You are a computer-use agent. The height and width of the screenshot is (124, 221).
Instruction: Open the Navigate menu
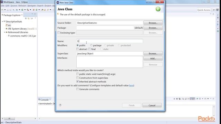(31, 6)
